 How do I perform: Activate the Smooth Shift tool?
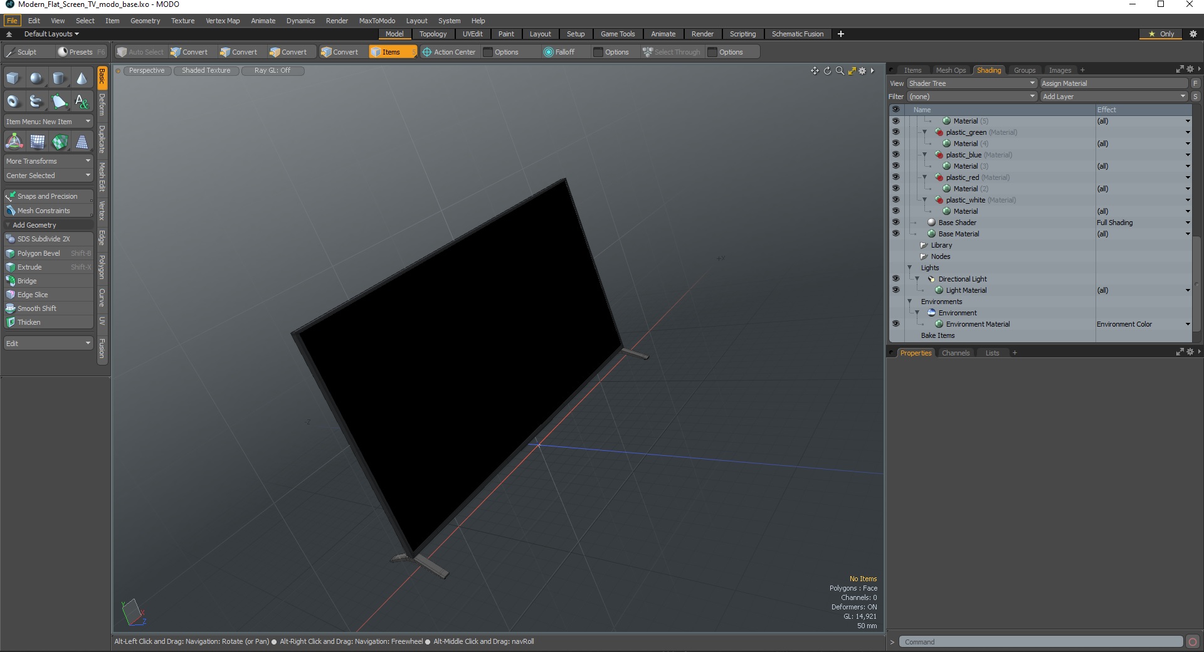coord(48,308)
